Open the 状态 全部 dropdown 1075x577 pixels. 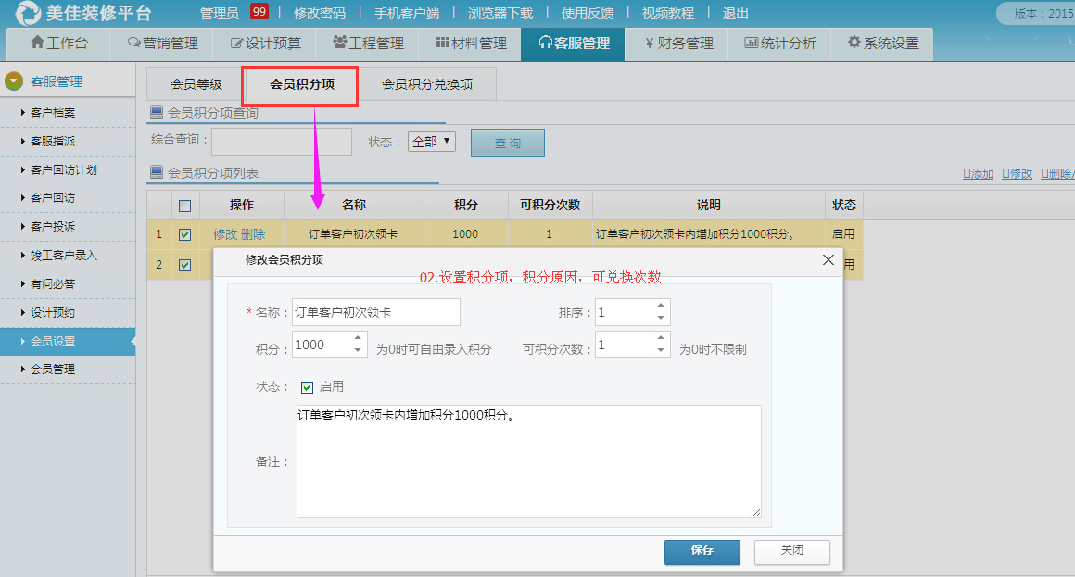pos(432,142)
